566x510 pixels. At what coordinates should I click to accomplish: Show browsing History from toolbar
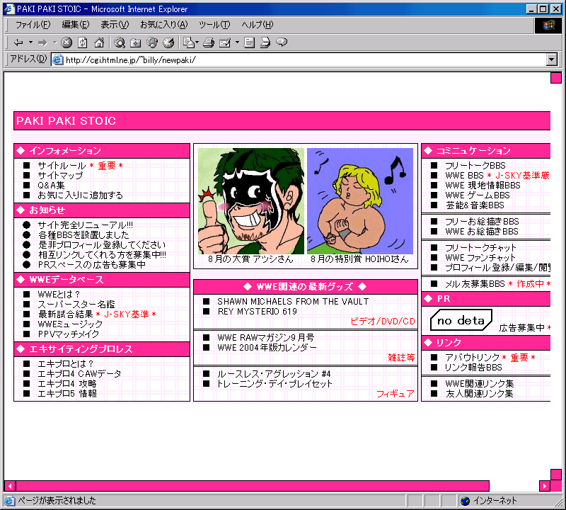168,42
